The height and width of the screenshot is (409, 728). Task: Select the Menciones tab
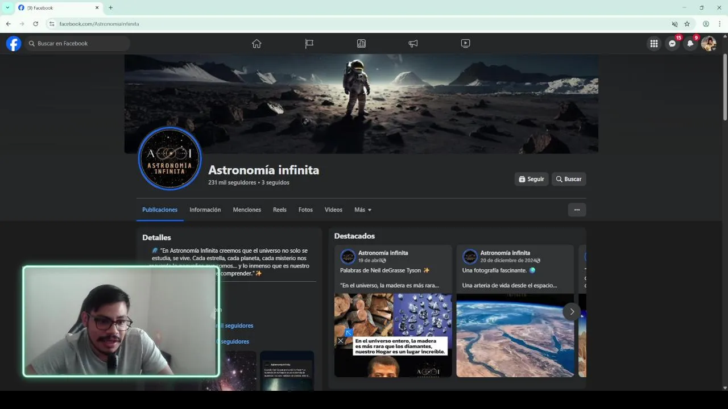pyautogui.click(x=247, y=210)
